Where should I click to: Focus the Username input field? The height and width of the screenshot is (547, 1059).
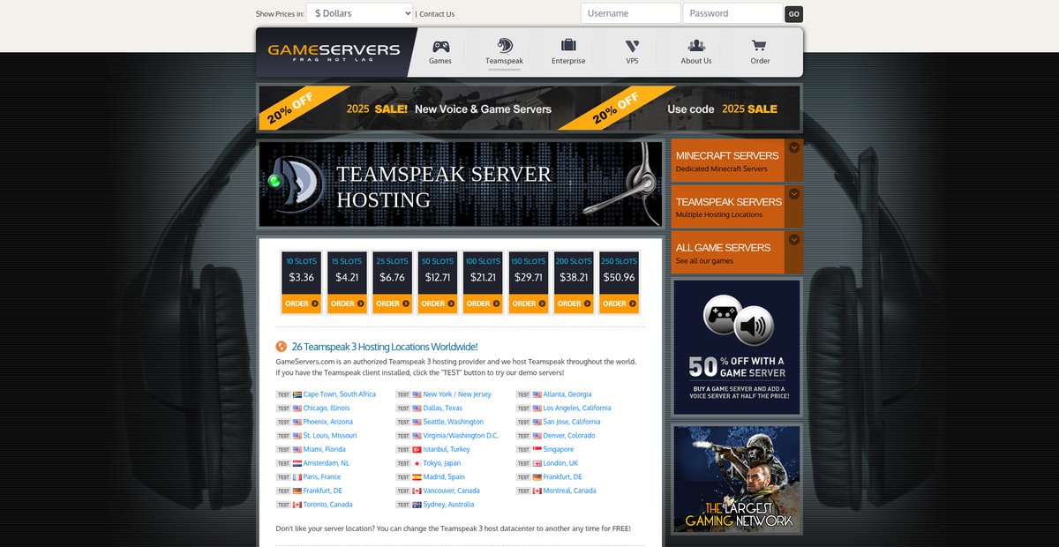(x=631, y=13)
